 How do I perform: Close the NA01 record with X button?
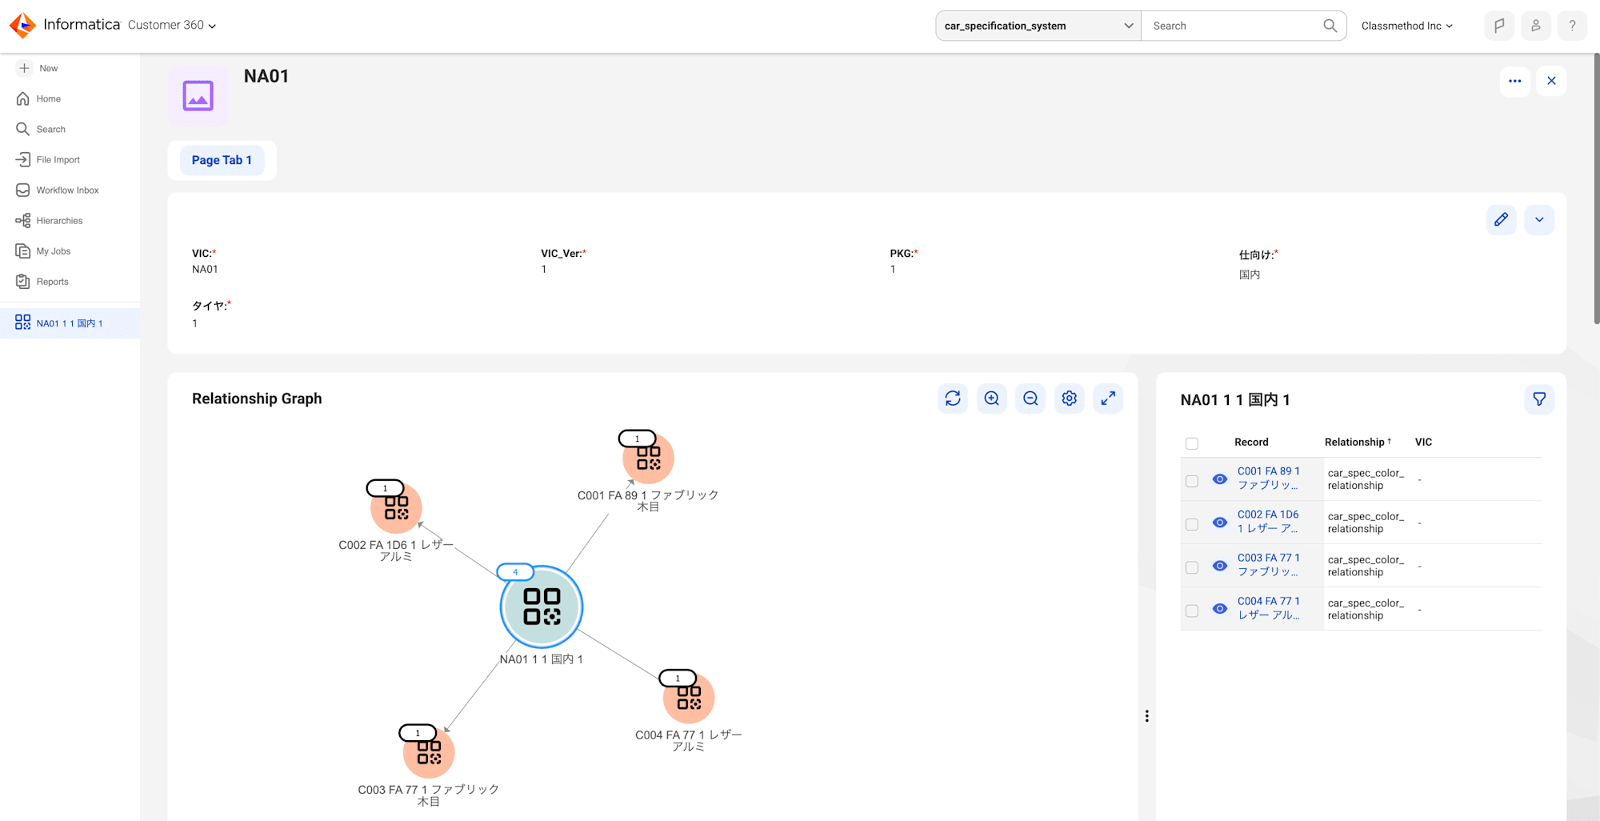coord(1551,81)
